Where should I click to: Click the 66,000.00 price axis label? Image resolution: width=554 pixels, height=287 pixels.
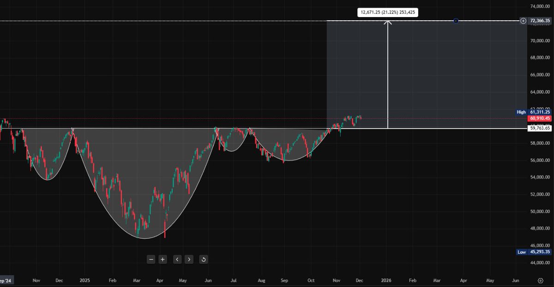(540, 75)
